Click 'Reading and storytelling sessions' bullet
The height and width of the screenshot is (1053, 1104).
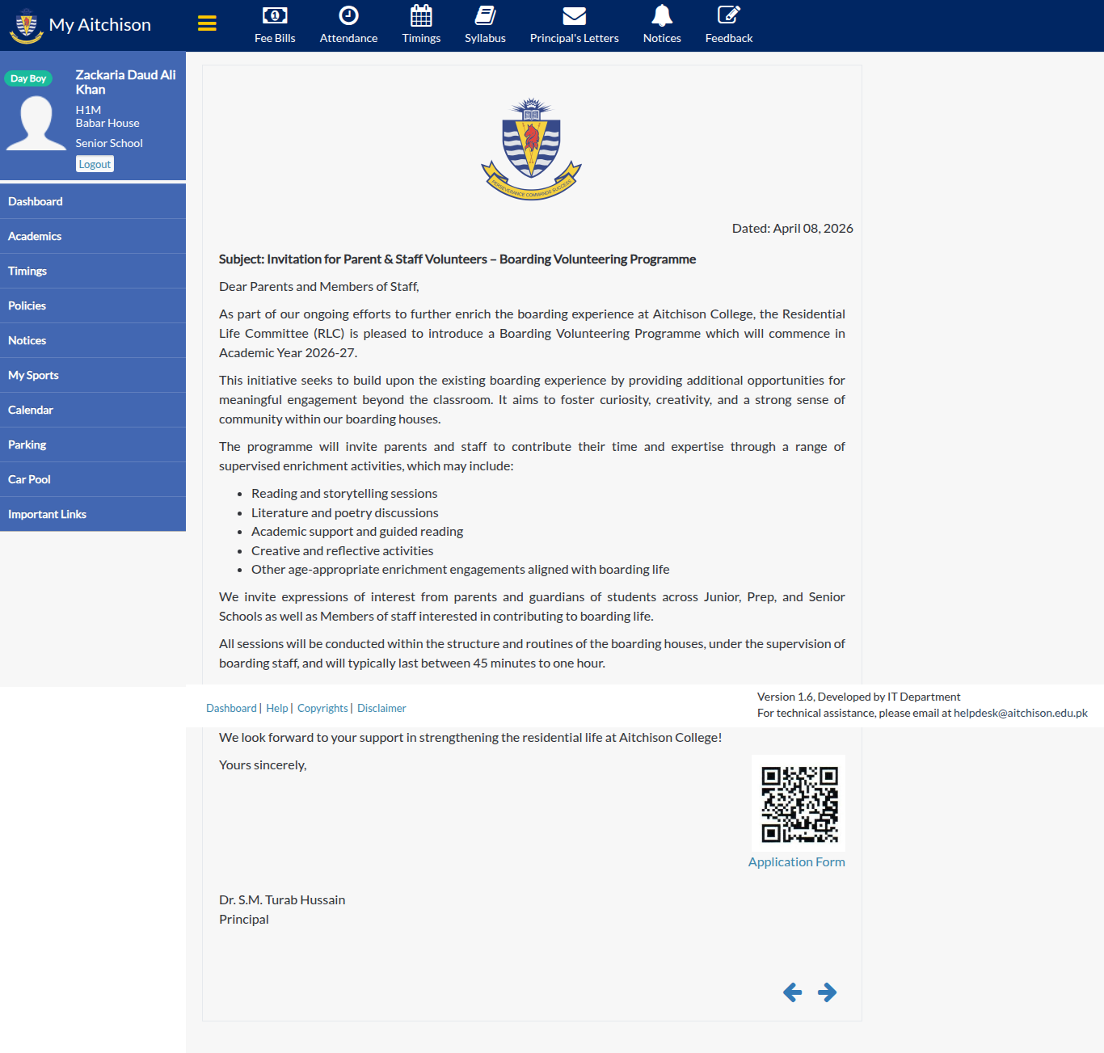(x=344, y=494)
